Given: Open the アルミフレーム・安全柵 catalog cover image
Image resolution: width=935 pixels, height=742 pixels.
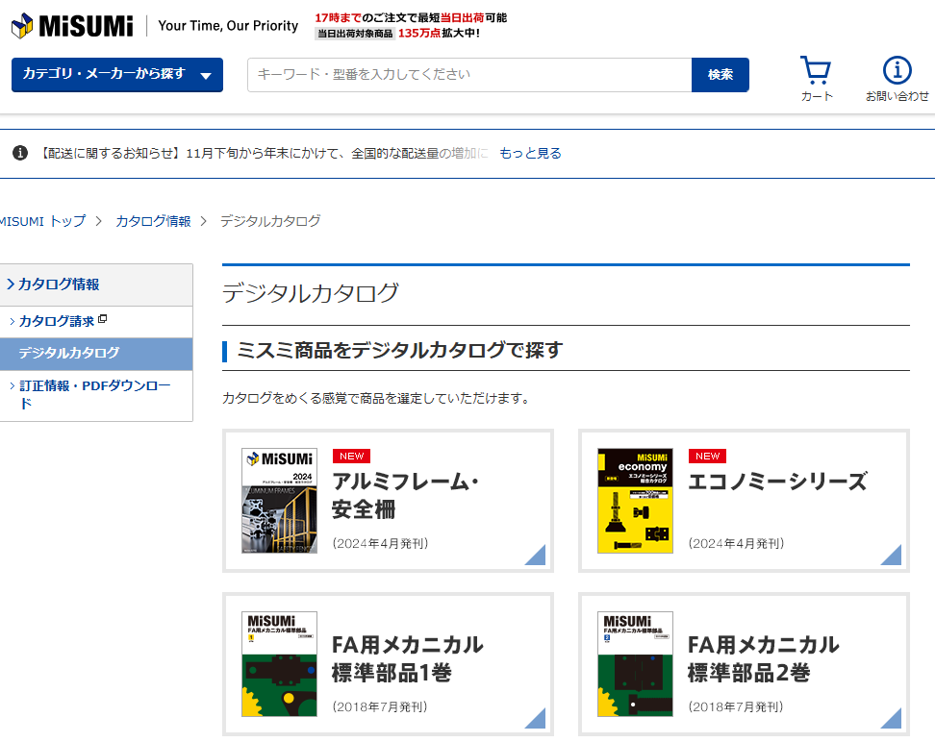Looking at the screenshot, I should [x=279, y=501].
